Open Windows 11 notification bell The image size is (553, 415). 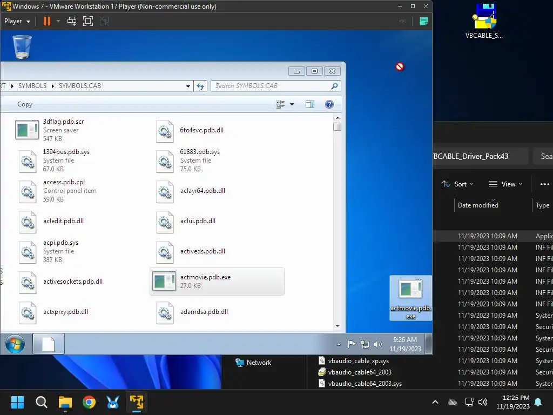538,402
